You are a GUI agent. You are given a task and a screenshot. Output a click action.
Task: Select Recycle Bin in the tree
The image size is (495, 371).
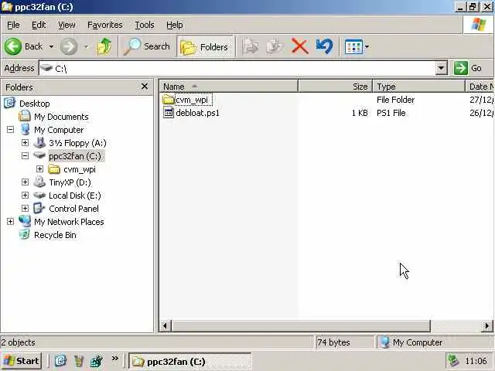(55, 235)
